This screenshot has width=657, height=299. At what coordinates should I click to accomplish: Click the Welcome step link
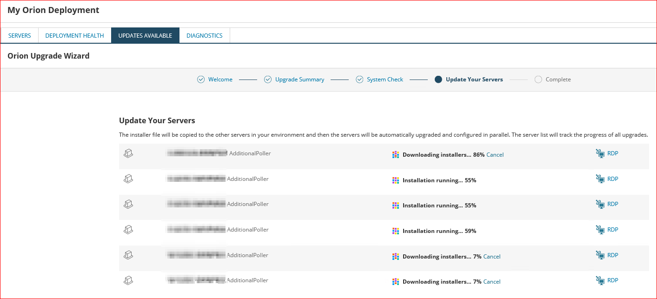point(220,80)
